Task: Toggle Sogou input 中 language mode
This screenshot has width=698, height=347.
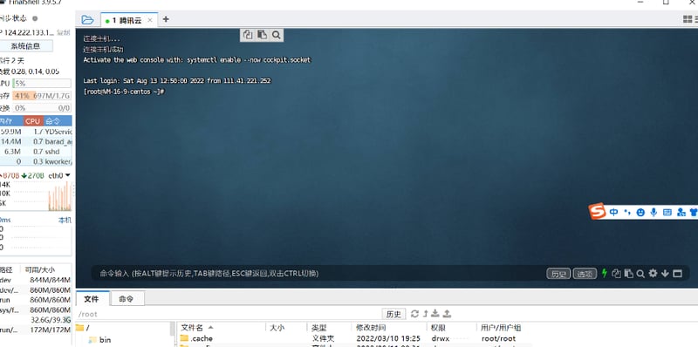Action: 614,212
